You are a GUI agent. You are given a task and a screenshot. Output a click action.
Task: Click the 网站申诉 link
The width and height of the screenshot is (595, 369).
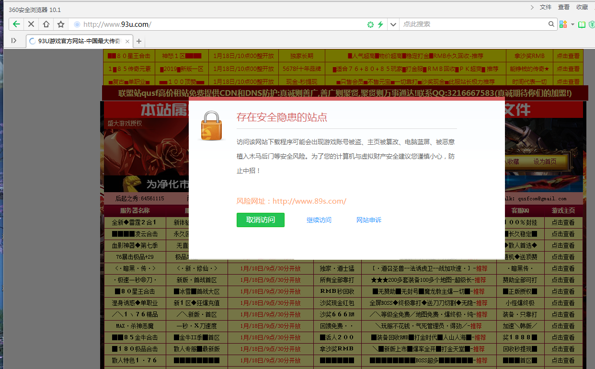pos(369,220)
